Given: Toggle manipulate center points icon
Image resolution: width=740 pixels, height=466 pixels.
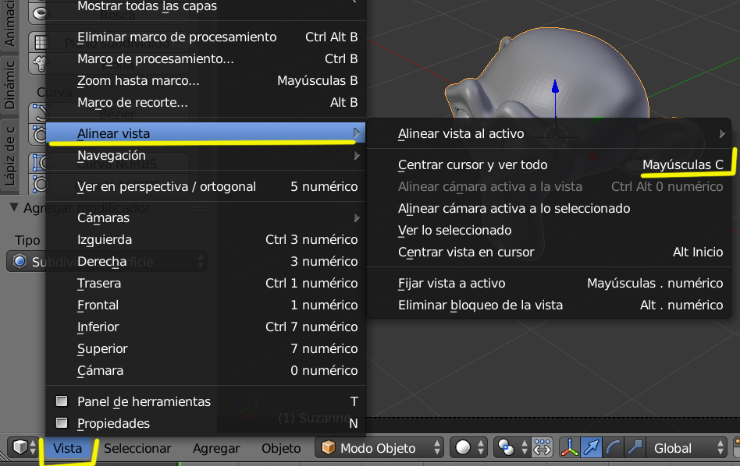Looking at the screenshot, I should (542, 447).
